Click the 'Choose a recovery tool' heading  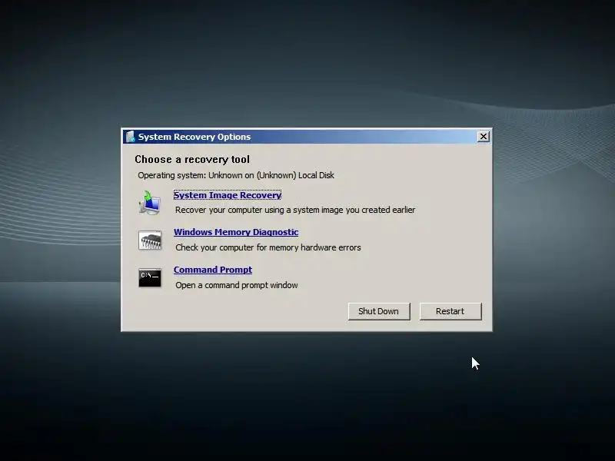coord(192,160)
